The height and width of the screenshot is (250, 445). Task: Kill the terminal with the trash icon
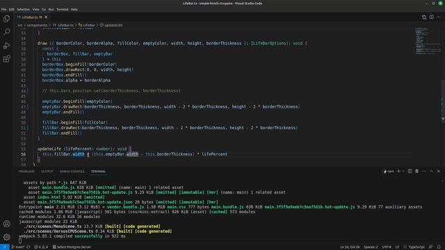416,172
